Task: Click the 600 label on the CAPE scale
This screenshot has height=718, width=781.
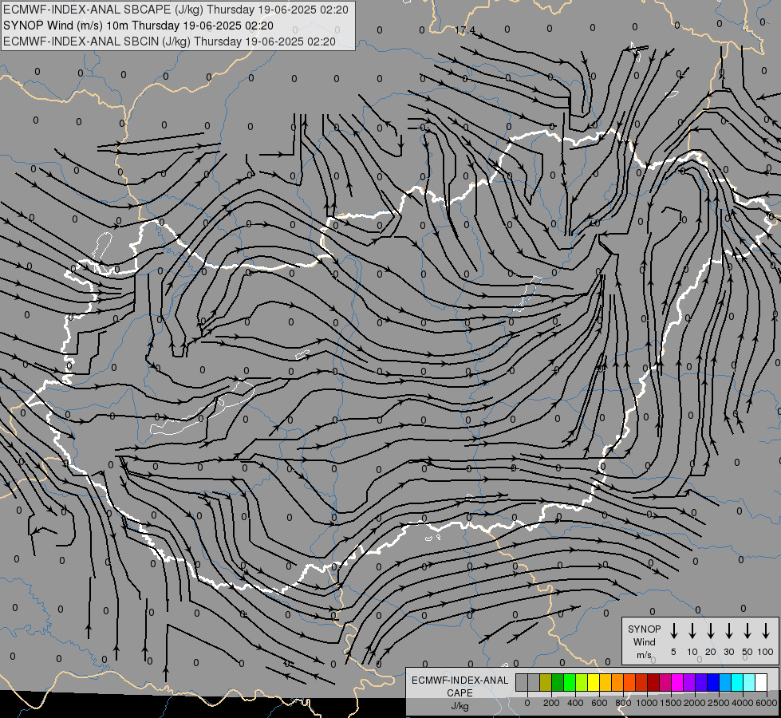Action: point(599,703)
